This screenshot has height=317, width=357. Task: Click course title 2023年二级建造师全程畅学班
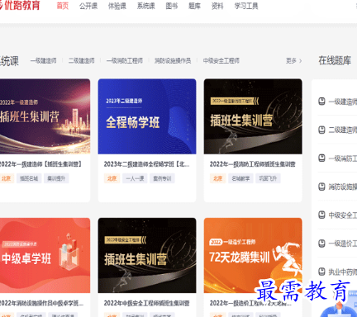[146, 164]
